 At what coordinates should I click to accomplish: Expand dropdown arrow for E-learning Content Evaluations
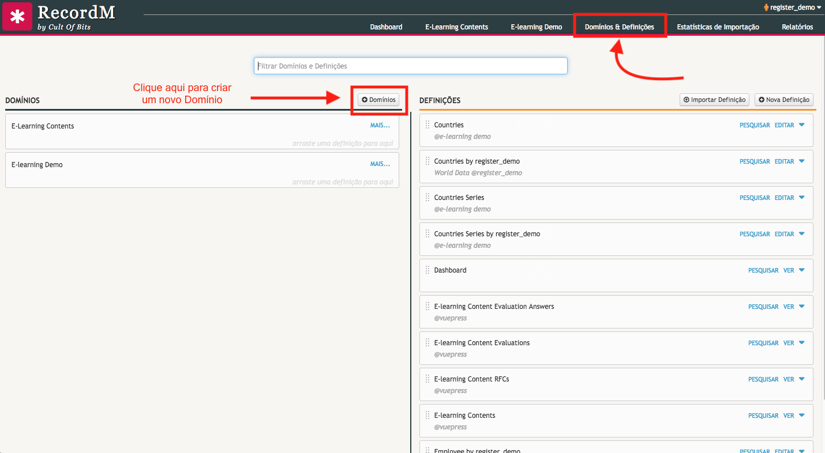tap(802, 343)
